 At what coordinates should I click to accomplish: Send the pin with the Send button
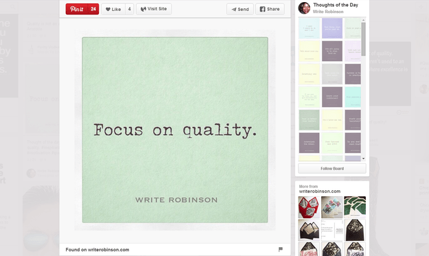tap(240, 10)
